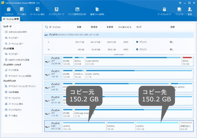Open ディスクプロパティ in the sidebar
197x138 pixels.
pos(13,110)
